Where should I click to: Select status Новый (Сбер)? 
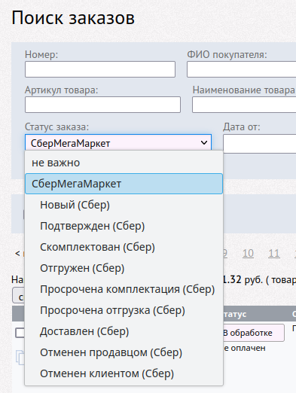pos(124,205)
